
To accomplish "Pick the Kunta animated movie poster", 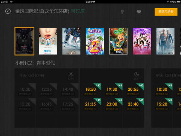I will point(118,41).
